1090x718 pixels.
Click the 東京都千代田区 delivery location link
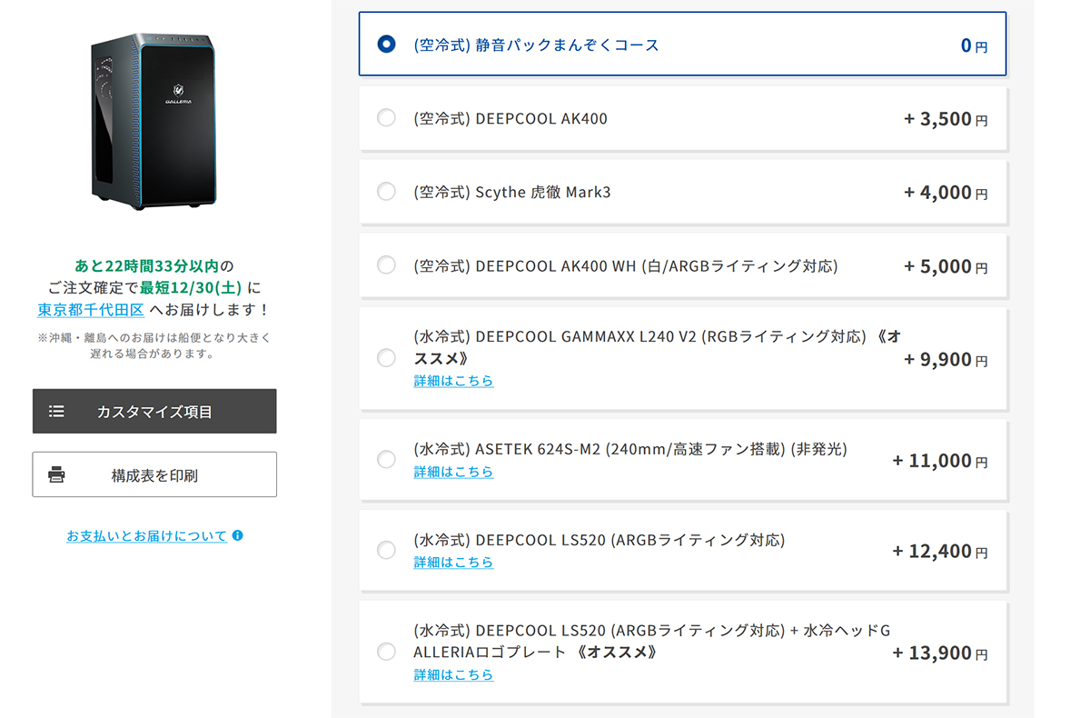pyautogui.click(x=91, y=310)
